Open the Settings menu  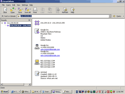click(x=25, y=5)
